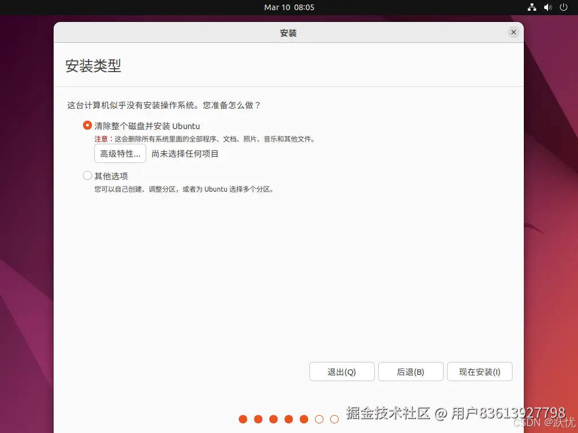The width and height of the screenshot is (578, 433).
Task: Click the 安装类型 page heading
Action: click(93, 66)
